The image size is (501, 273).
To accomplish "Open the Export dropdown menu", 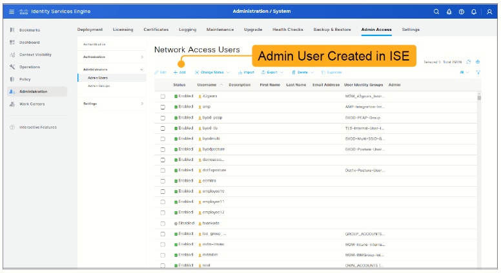I will [x=272, y=72].
